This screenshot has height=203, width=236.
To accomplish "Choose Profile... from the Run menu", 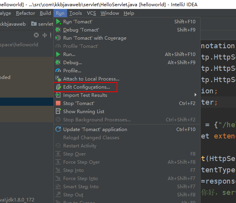I will [x=127, y=71].
